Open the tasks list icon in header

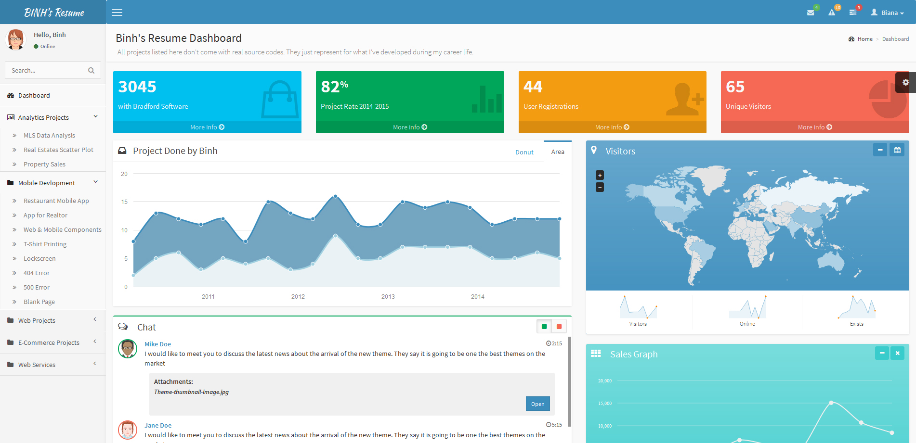click(x=853, y=13)
